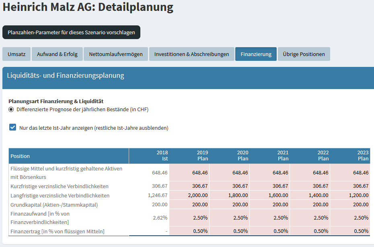Click 2023 Kurzfristige verzinsliche Verbindlichkeiten field
This screenshot has width=374, height=247.
coord(350,186)
